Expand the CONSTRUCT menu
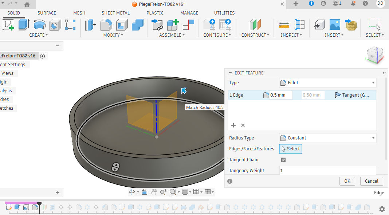 pos(255,35)
